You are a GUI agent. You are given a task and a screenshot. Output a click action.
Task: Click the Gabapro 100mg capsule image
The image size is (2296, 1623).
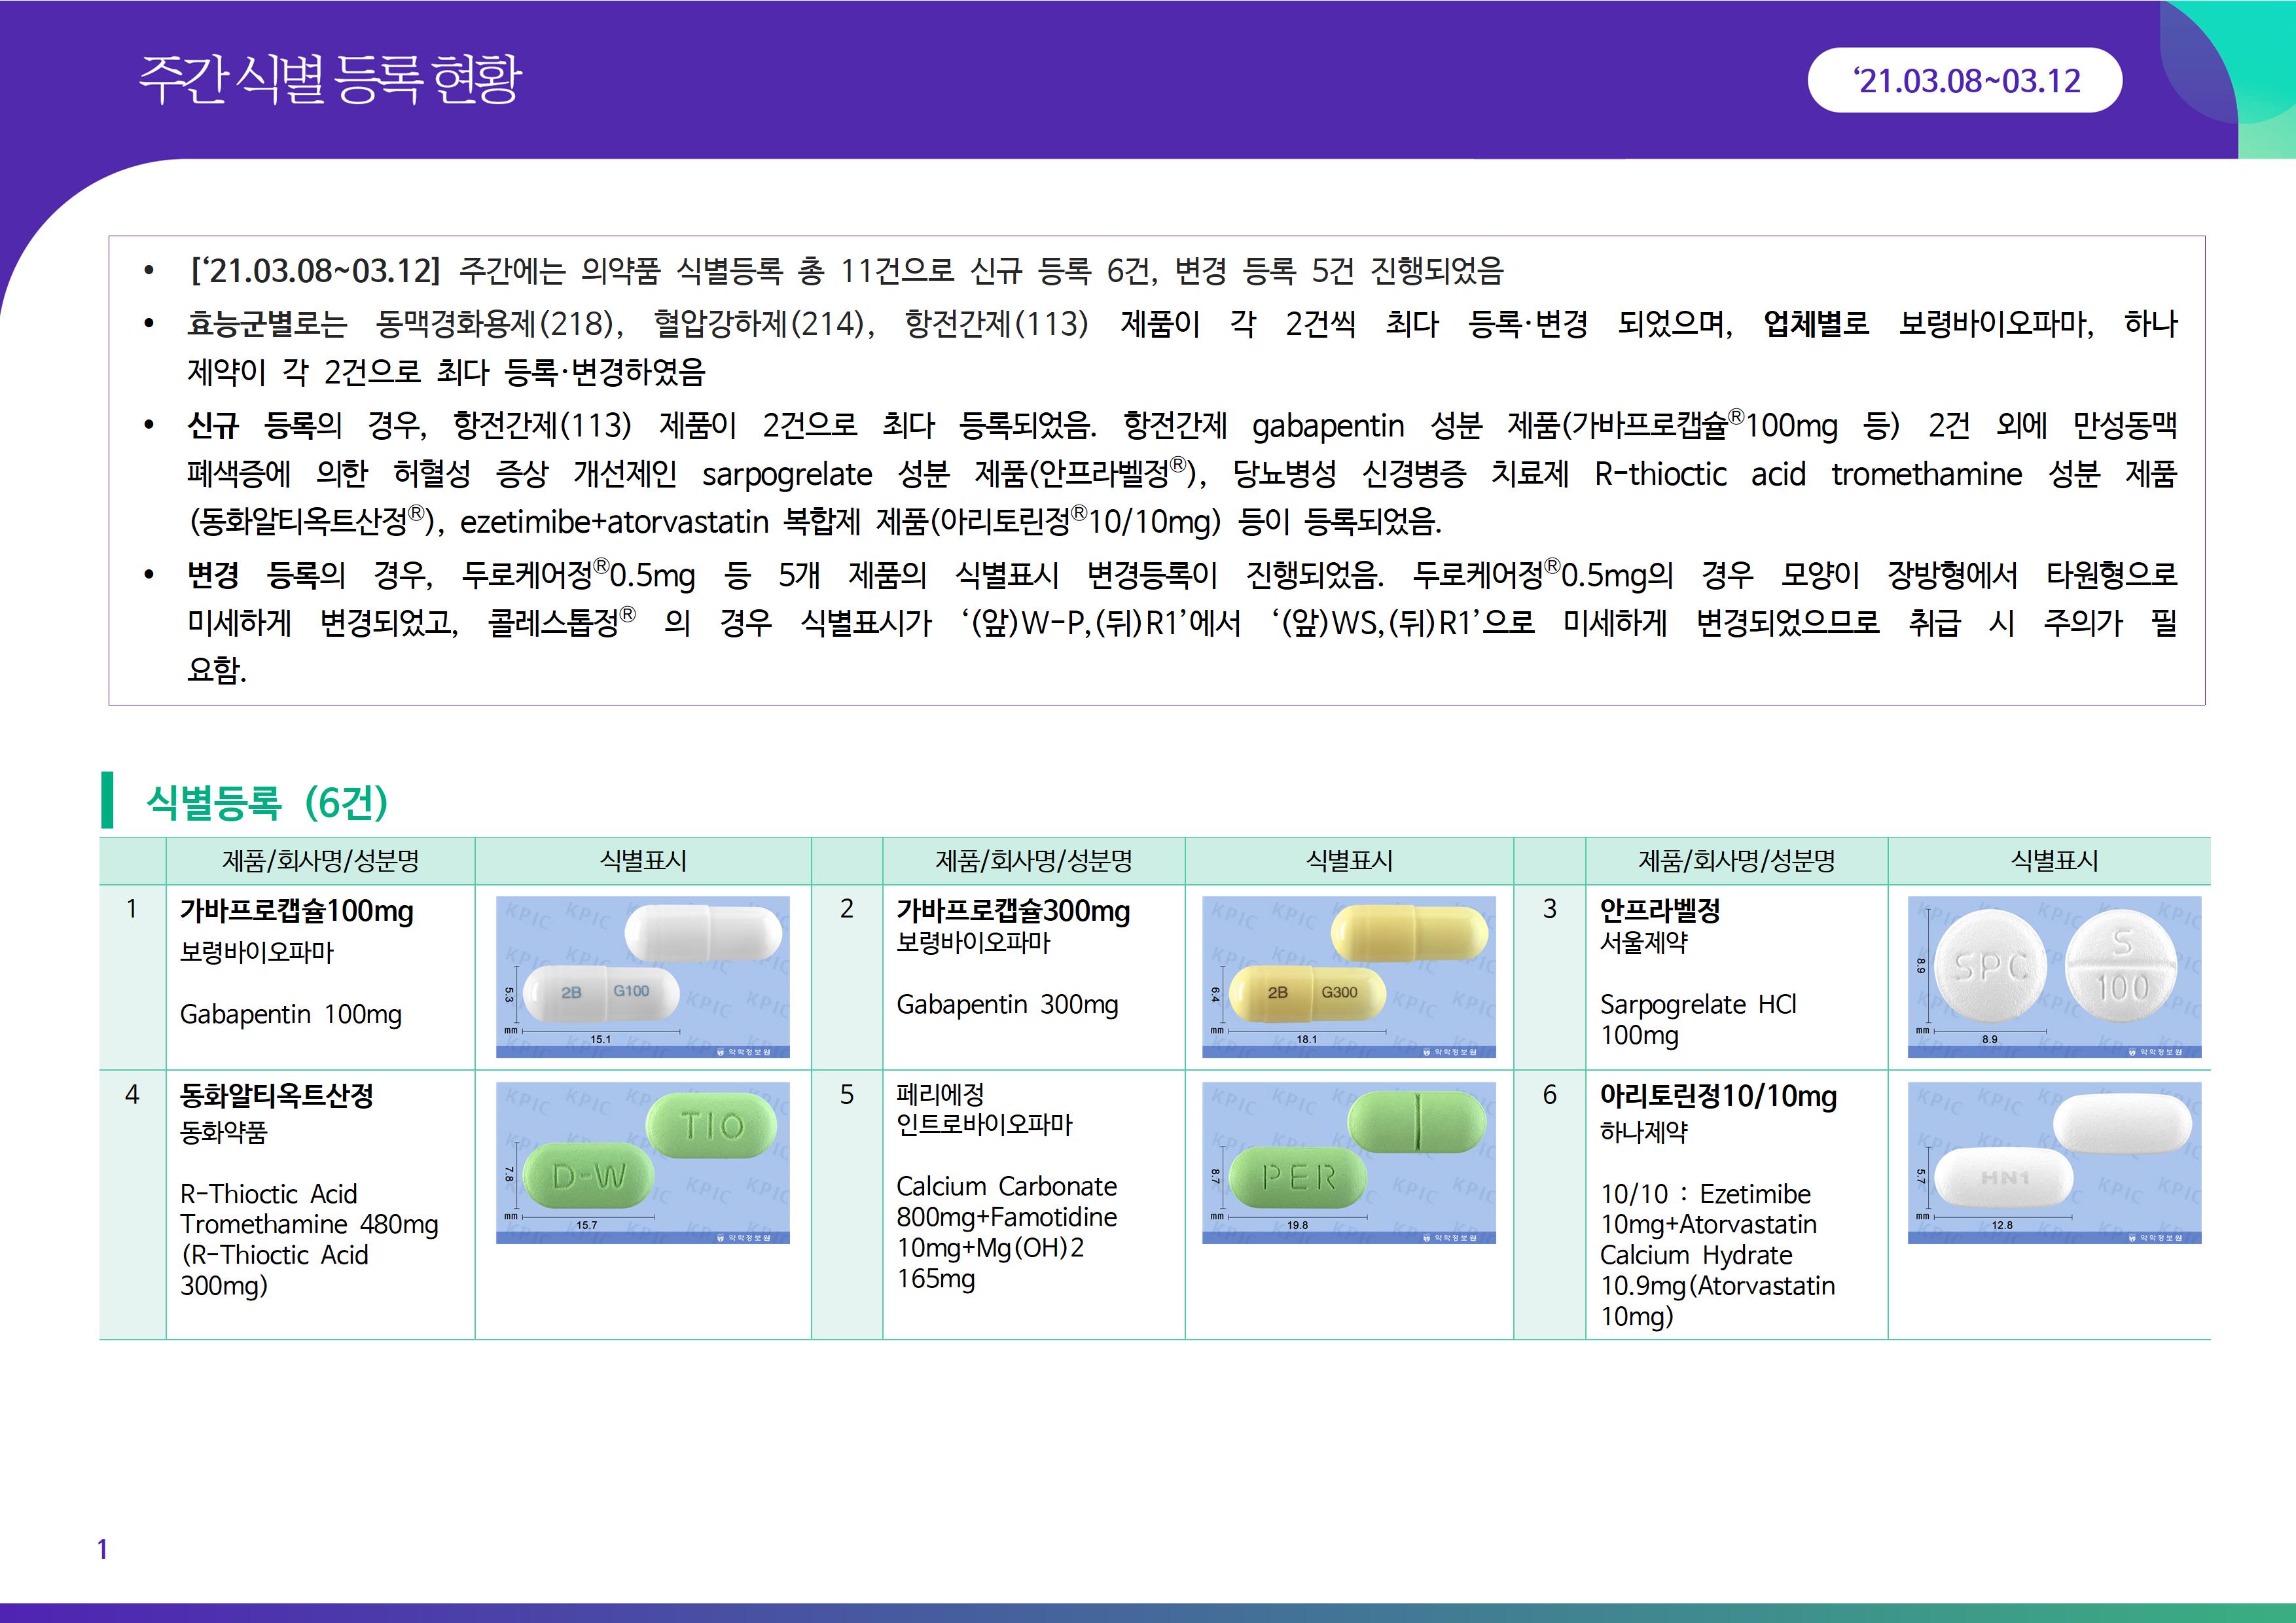pyautogui.click(x=643, y=977)
